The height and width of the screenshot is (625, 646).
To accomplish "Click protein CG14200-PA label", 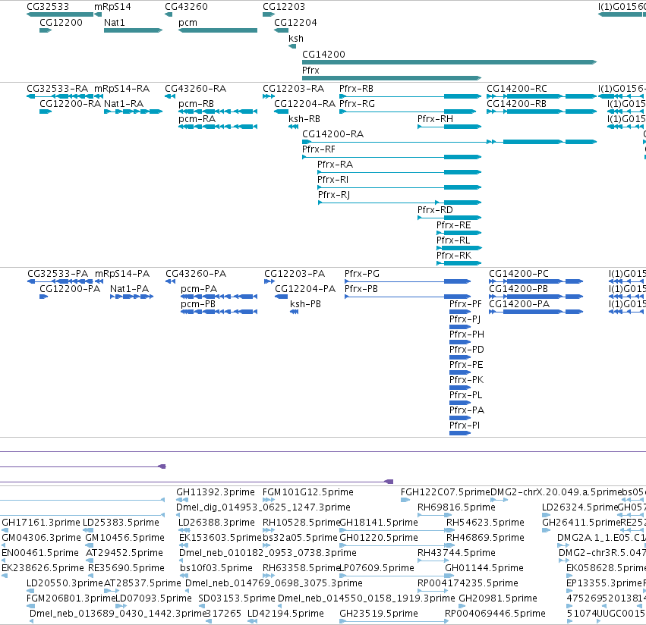I will click(519, 304).
